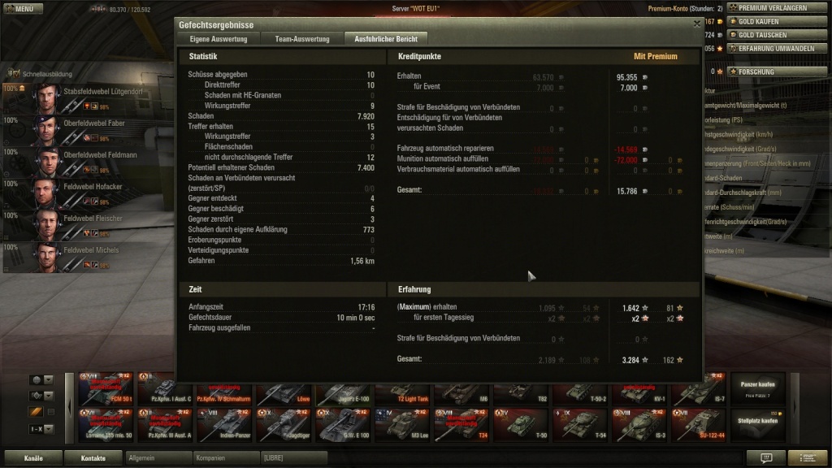The width and height of the screenshot is (832, 468).
Task: Open tier filter dropdown showing I-X
Action: click(x=41, y=429)
